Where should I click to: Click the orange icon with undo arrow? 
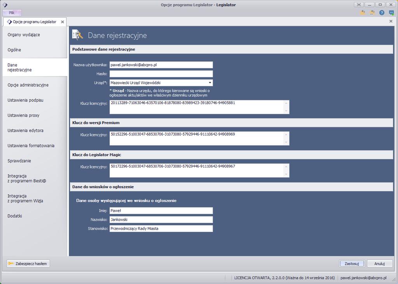(x=363, y=13)
